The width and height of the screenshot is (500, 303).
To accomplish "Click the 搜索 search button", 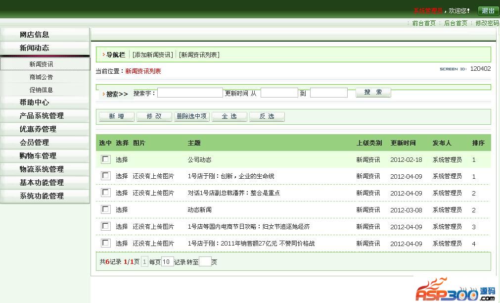I will (373, 93).
